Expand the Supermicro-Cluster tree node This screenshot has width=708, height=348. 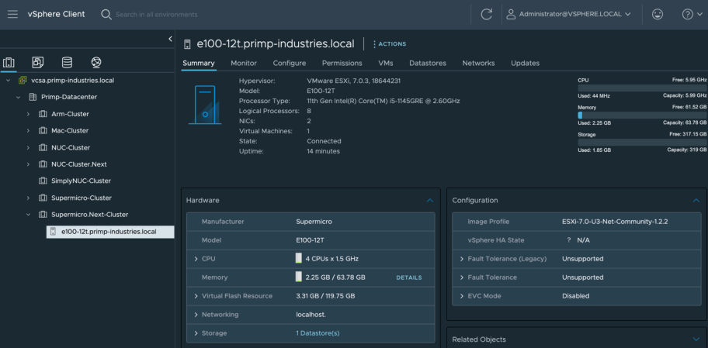tap(29, 198)
